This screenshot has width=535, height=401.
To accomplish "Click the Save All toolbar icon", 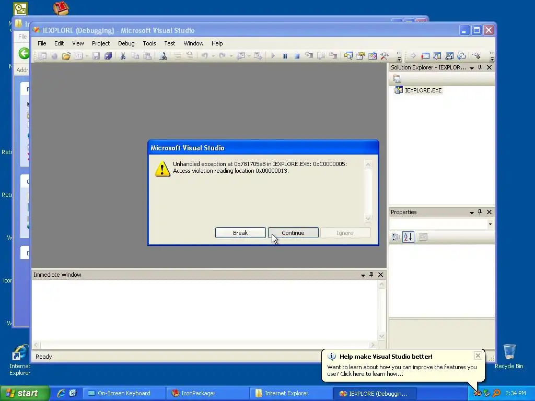I will 108,56.
